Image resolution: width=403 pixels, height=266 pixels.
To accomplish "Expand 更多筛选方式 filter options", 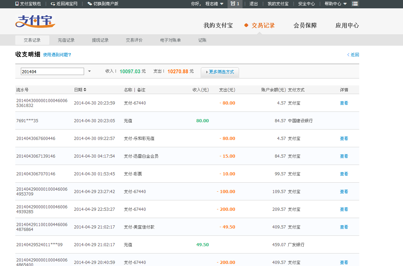I will [x=220, y=72].
